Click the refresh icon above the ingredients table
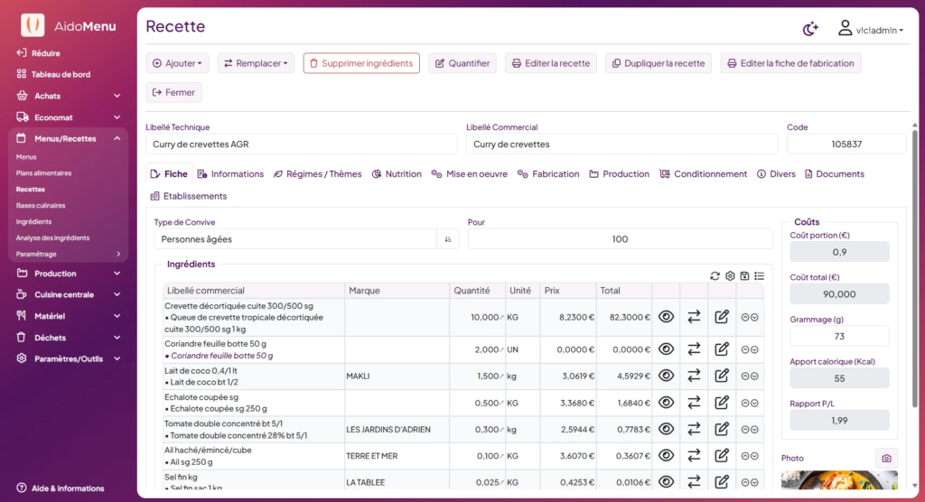 point(715,276)
